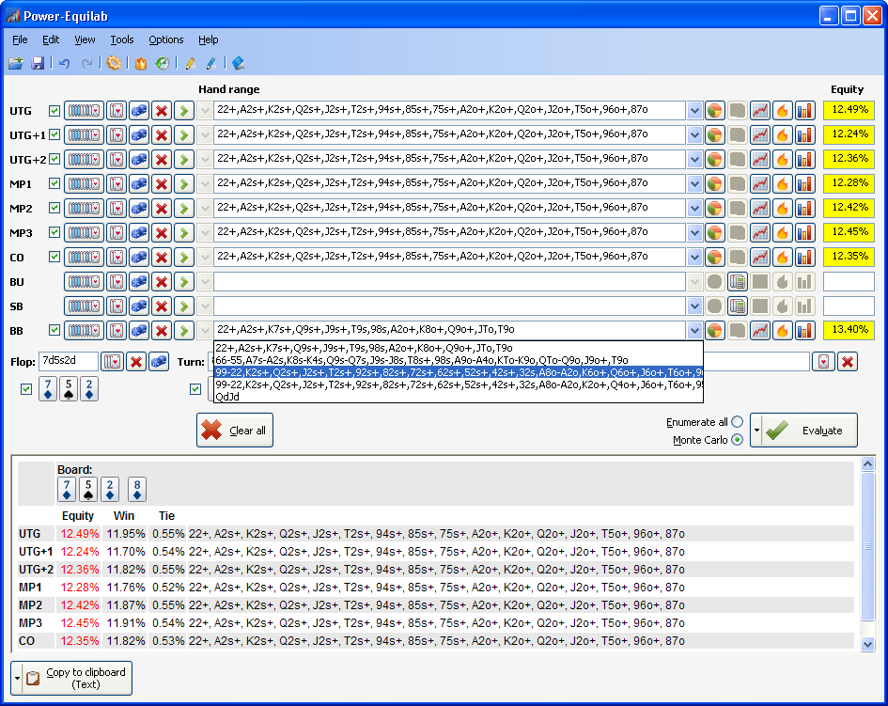Viewport: 888px width, 706px height.
Task: Click the green clock toolbar icon
Action: pyautogui.click(x=163, y=63)
